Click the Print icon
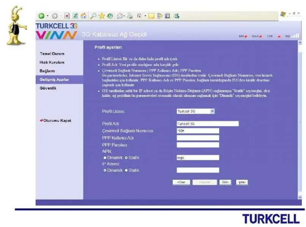This screenshot has width=306, height=227. [x=130, y=16]
